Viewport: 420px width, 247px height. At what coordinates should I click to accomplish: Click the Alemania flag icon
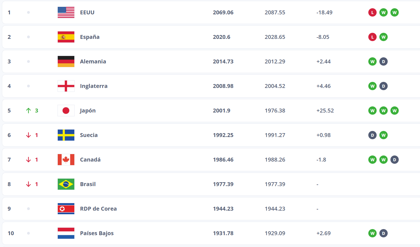tap(66, 61)
